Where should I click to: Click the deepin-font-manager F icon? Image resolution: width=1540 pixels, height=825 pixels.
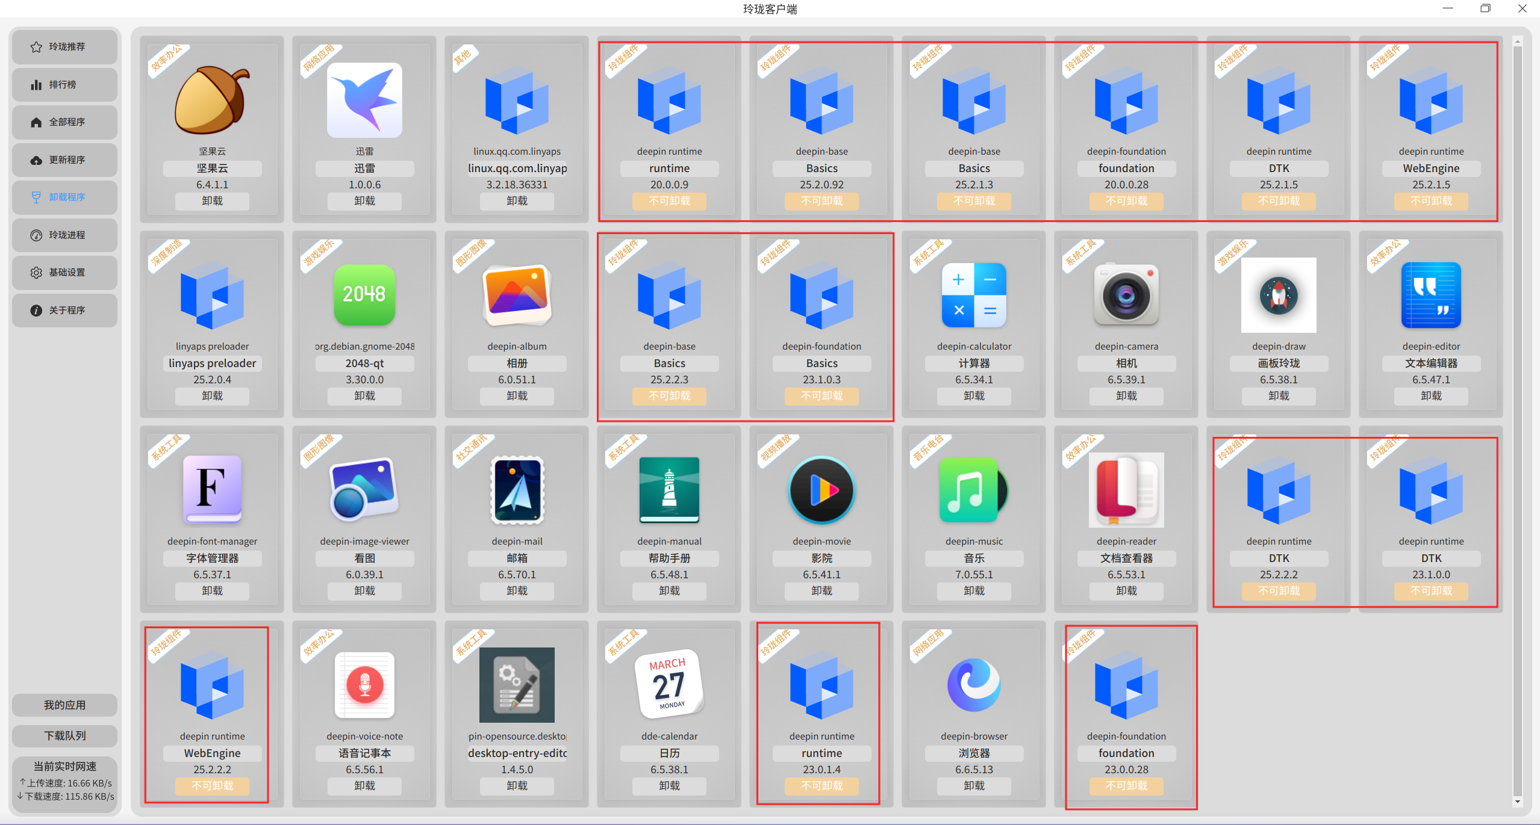pos(212,490)
